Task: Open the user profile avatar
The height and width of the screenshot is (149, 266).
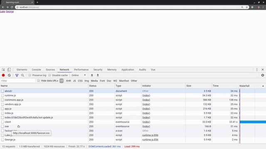Action: coord(259,7)
